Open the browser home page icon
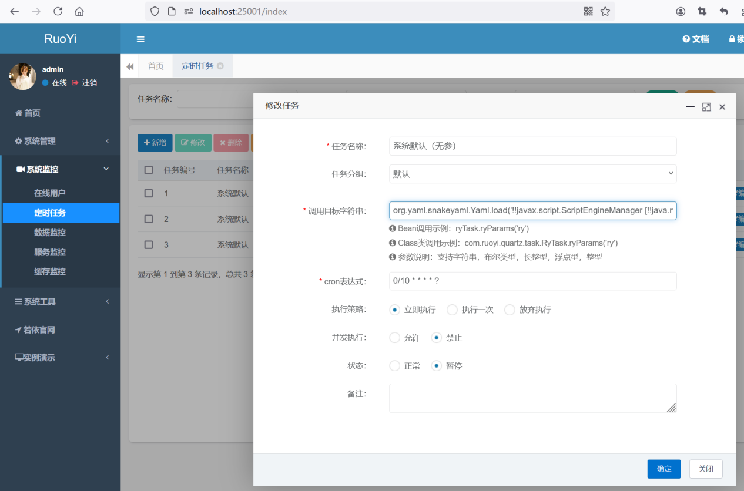Screen dimensions: 744x491 [79, 11]
